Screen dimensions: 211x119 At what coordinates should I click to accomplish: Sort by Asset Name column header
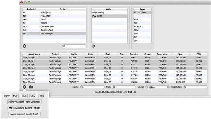34,54
